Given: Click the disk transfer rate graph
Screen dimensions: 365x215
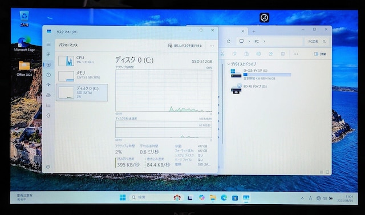Looking at the screenshot, I should pyautogui.click(x=164, y=129).
